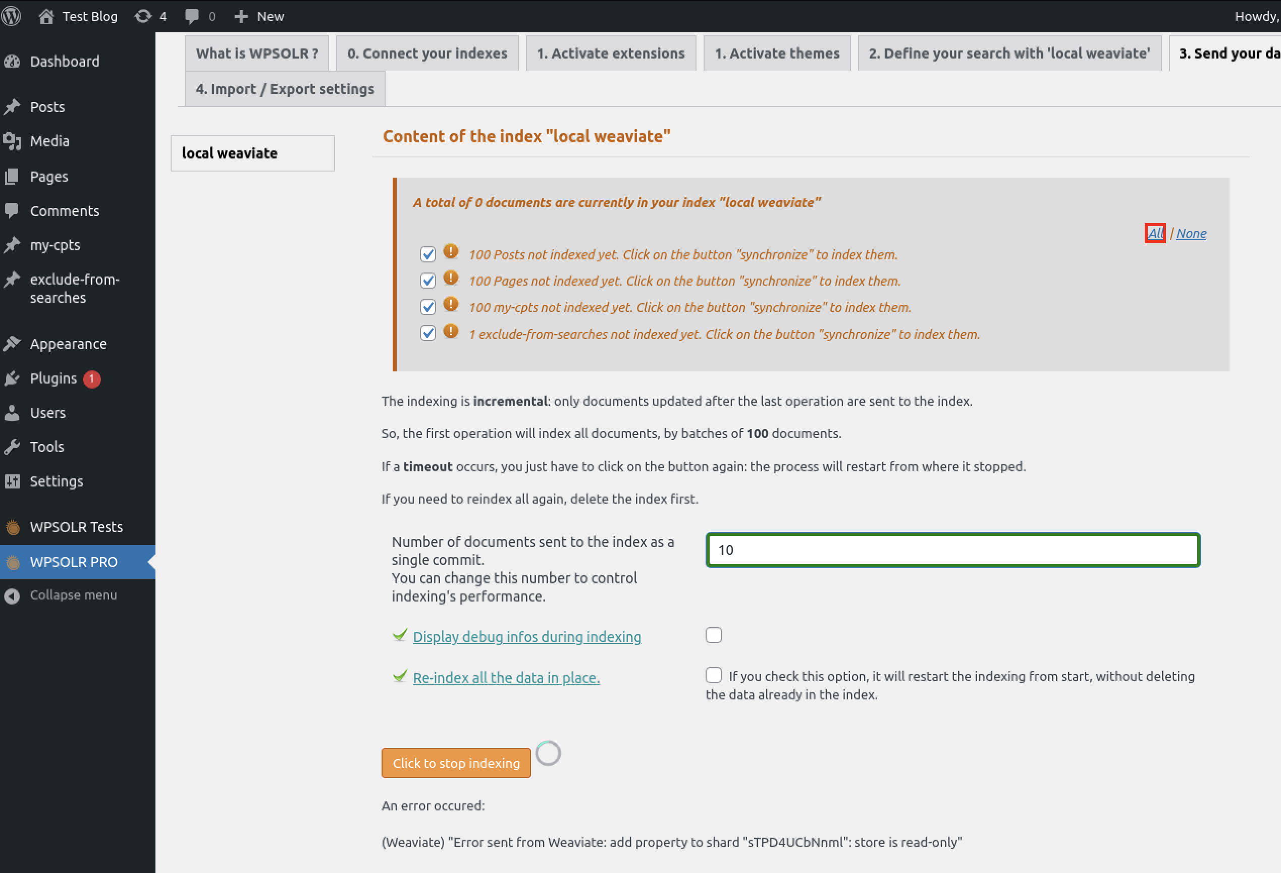Viewport: 1281px width, 873px height.
Task: Enable Display debug infos during indexing
Action: (713, 635)
